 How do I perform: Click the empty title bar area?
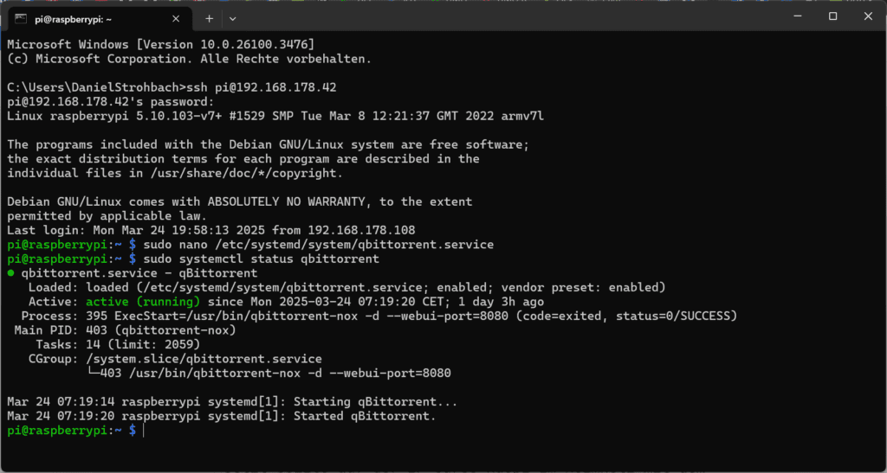[x=509, y=17]
